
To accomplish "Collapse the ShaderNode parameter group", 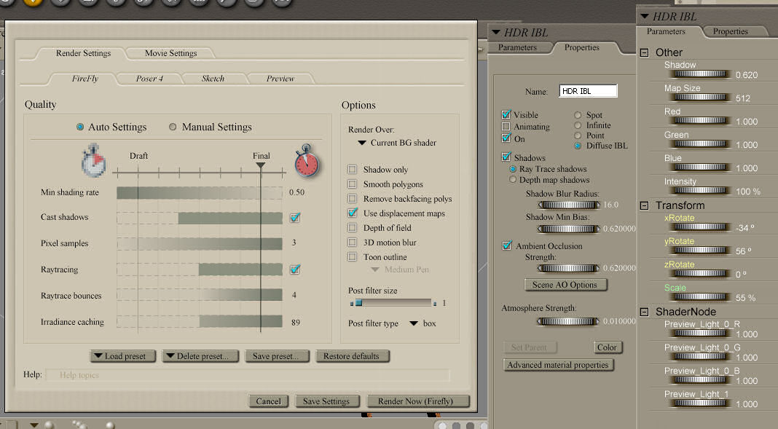I will pos(644,312).
